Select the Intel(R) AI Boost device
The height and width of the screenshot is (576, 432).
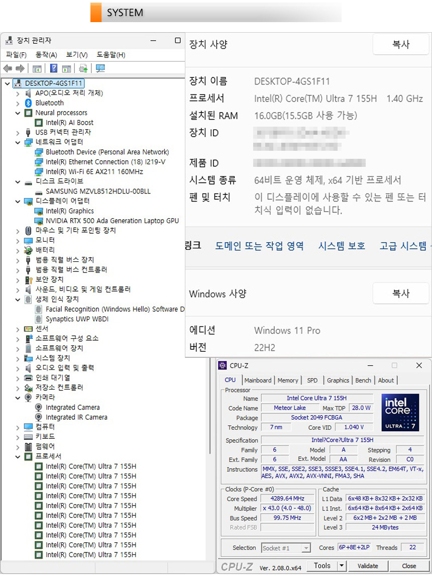69,123
